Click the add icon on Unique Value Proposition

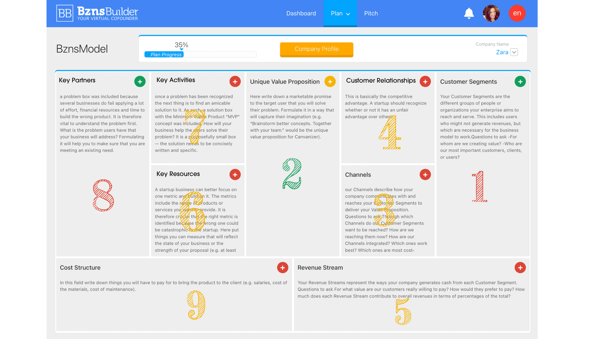tap(330, 82)
